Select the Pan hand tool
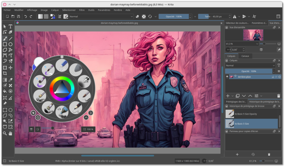Image resolution: width=285 pixels, height=167 pixels. click(x=10, y=133)
